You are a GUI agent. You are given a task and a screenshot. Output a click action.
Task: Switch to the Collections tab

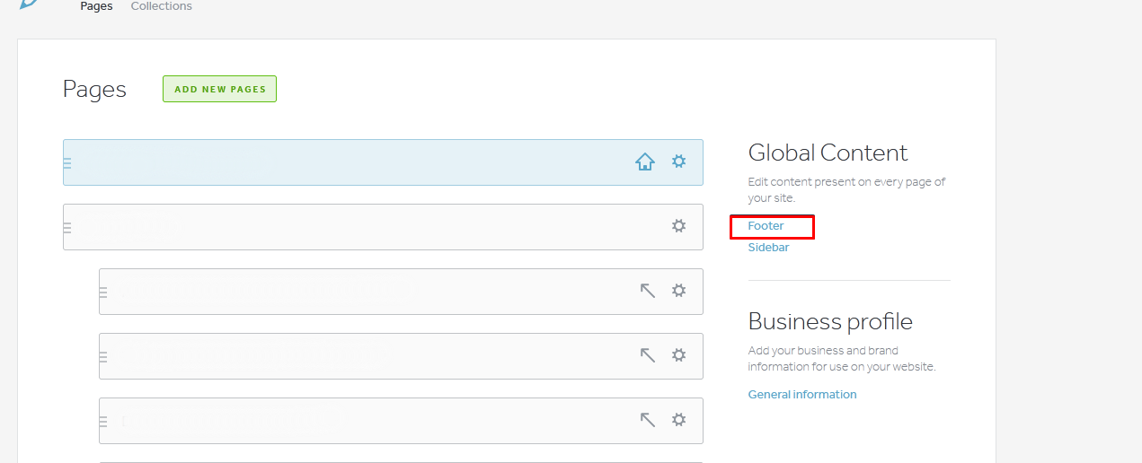click(x=162, y=6)
